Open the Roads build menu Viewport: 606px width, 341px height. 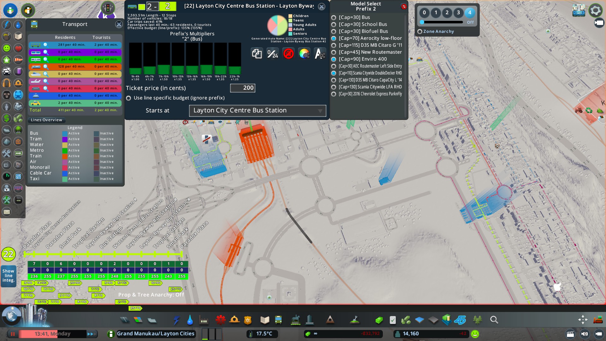[125, 320]
